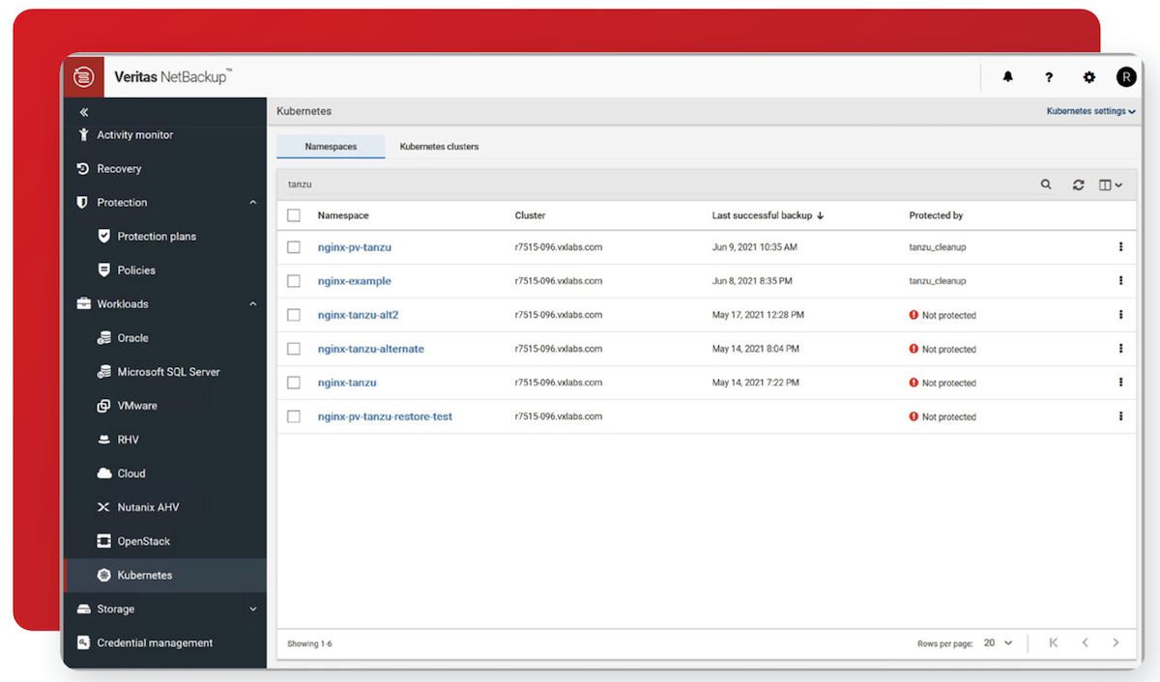
Task: Click the Storage icon in sidebar
Action: pyautogui.click(x=83, y=610)
